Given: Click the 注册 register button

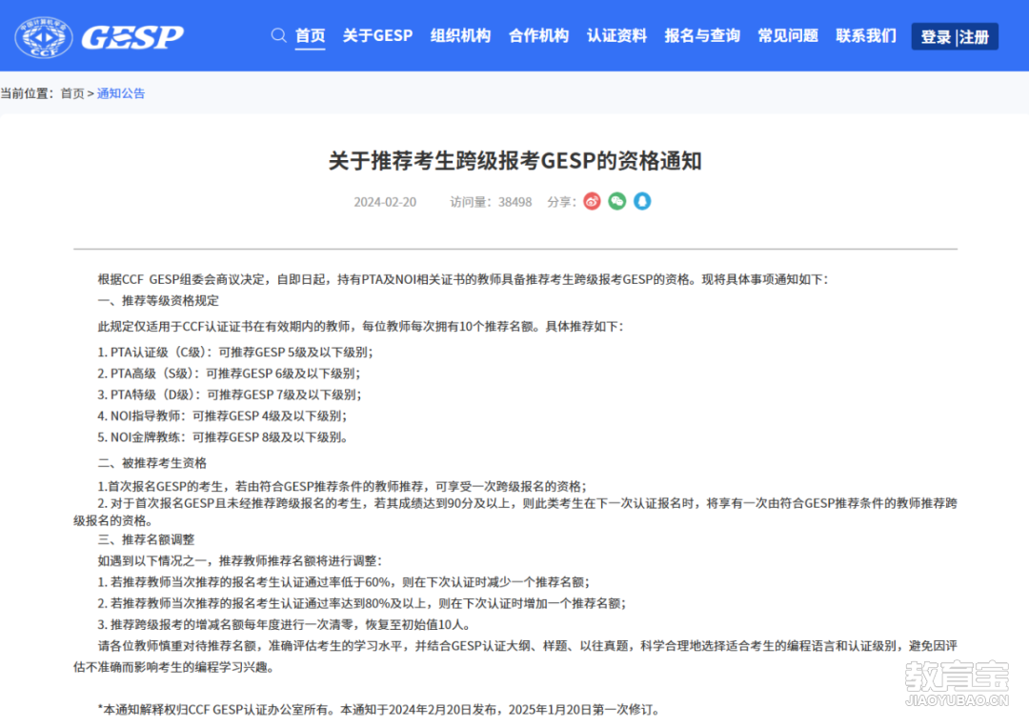Looking at the screenshot, I should (x=975, y=37).
